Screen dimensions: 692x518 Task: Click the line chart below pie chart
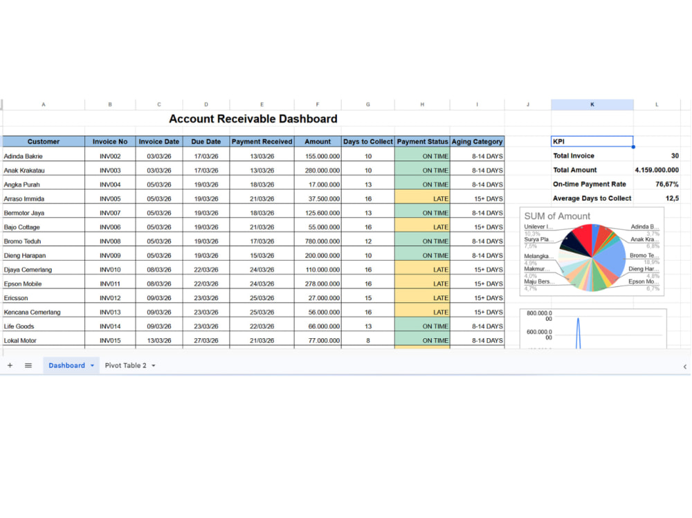pos(593,329)
